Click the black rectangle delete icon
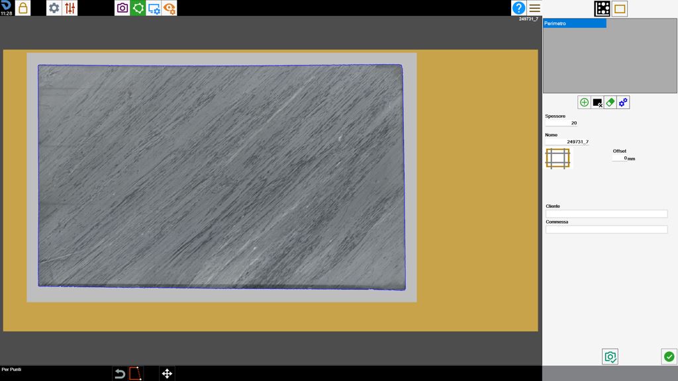This screenshot has height=381, width=678. tap(597, 103)
